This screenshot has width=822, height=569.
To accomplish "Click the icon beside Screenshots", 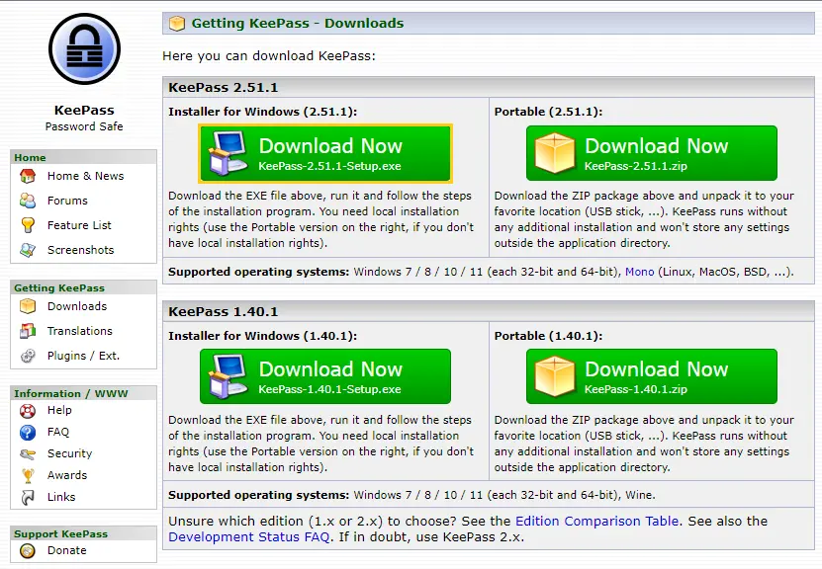I will coord(28,250).
